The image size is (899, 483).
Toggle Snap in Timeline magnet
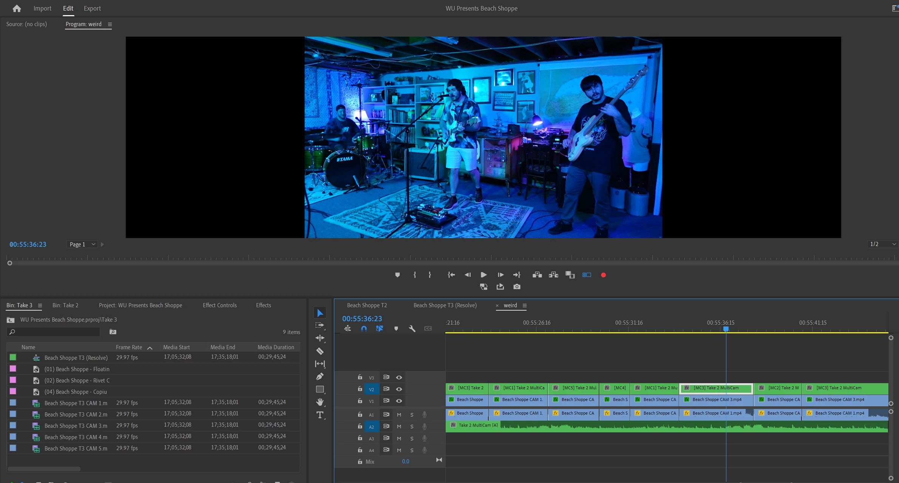[364, 328]
